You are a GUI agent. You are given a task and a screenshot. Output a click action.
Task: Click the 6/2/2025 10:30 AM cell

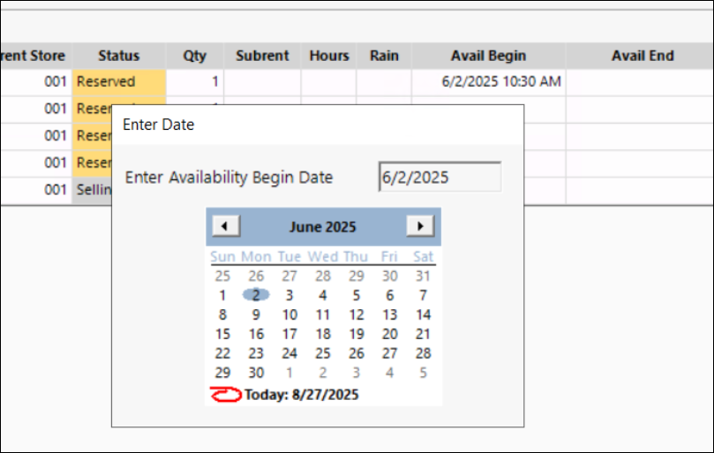click(500, 82)
